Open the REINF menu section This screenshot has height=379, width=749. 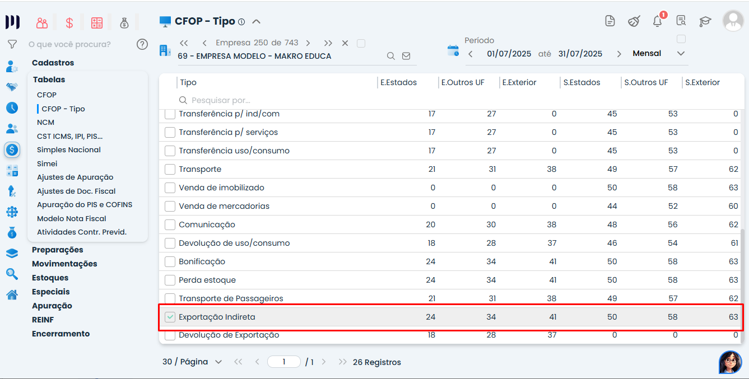coord(43,320)
